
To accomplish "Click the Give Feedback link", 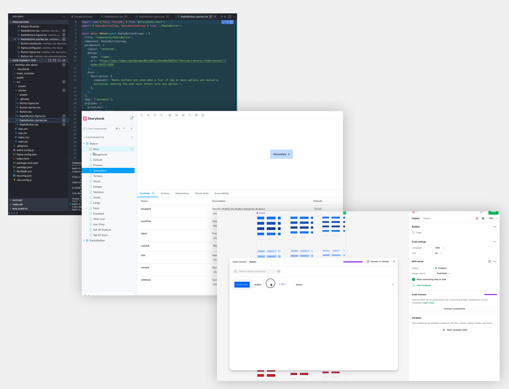I will pyautogui.click(x=424, y=285).
